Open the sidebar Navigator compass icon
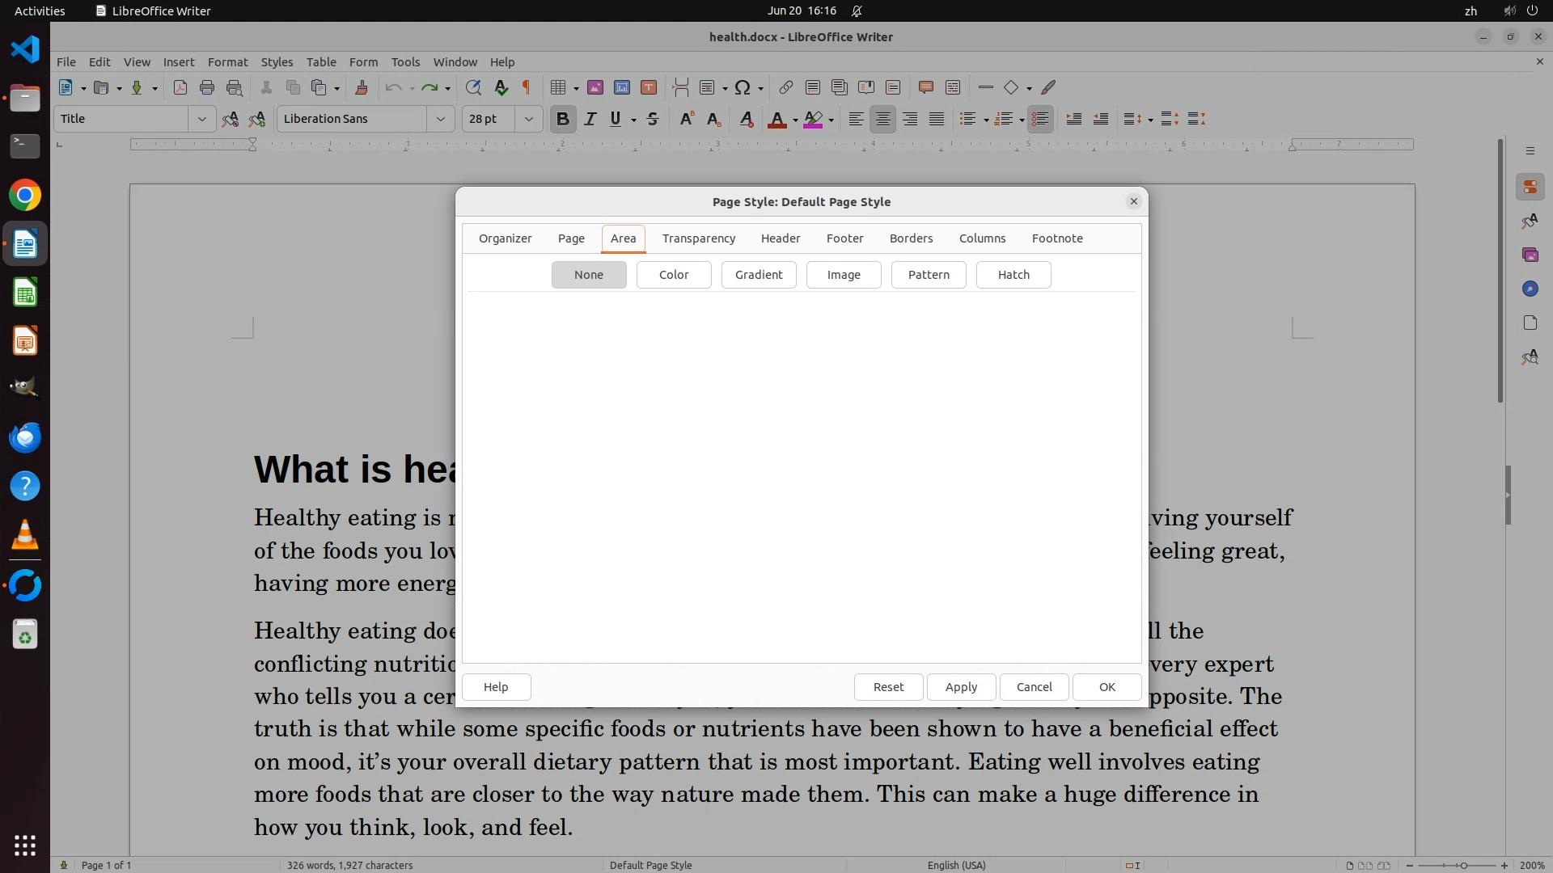Image resolution: width=1553 pixels, height=873 pixels. pyautogui.click(x=1530, y=289)
